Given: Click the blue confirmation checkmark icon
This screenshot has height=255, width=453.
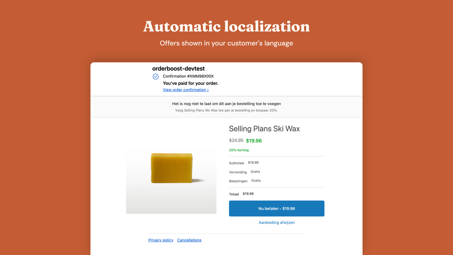Looking at the screenshot, I should tap(155, 76).
